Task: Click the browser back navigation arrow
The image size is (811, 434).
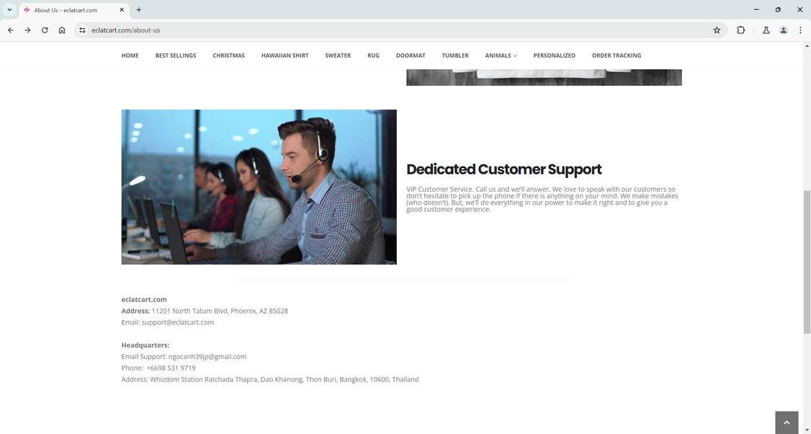Action: pyautogui.click(x=11, y=30)
